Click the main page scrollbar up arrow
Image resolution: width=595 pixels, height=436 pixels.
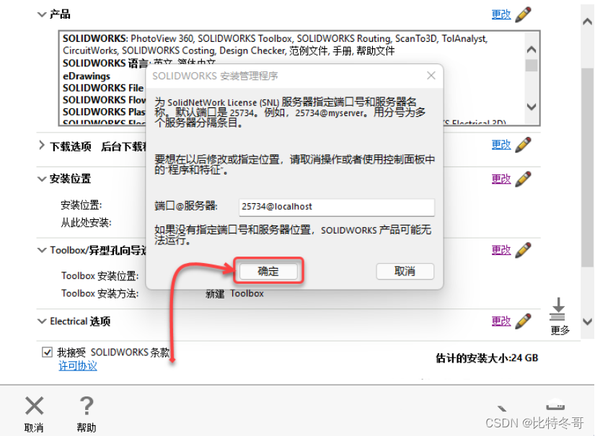coord(587,22)
